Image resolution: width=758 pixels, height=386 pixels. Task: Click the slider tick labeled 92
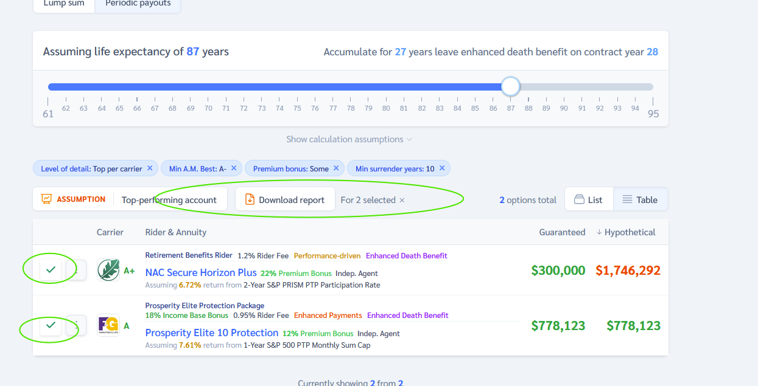[x=600, y=105]
